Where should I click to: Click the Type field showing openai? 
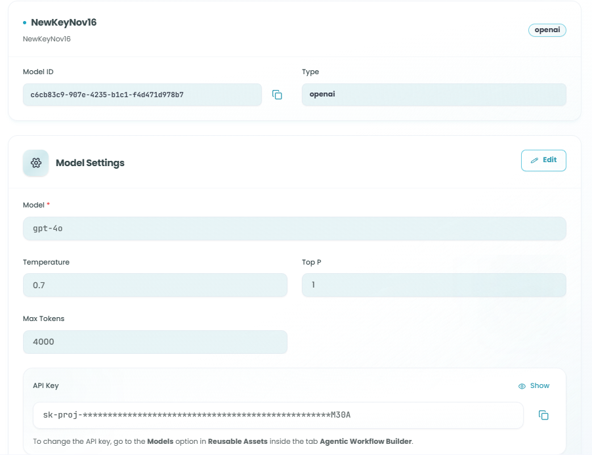pos(433,95)
